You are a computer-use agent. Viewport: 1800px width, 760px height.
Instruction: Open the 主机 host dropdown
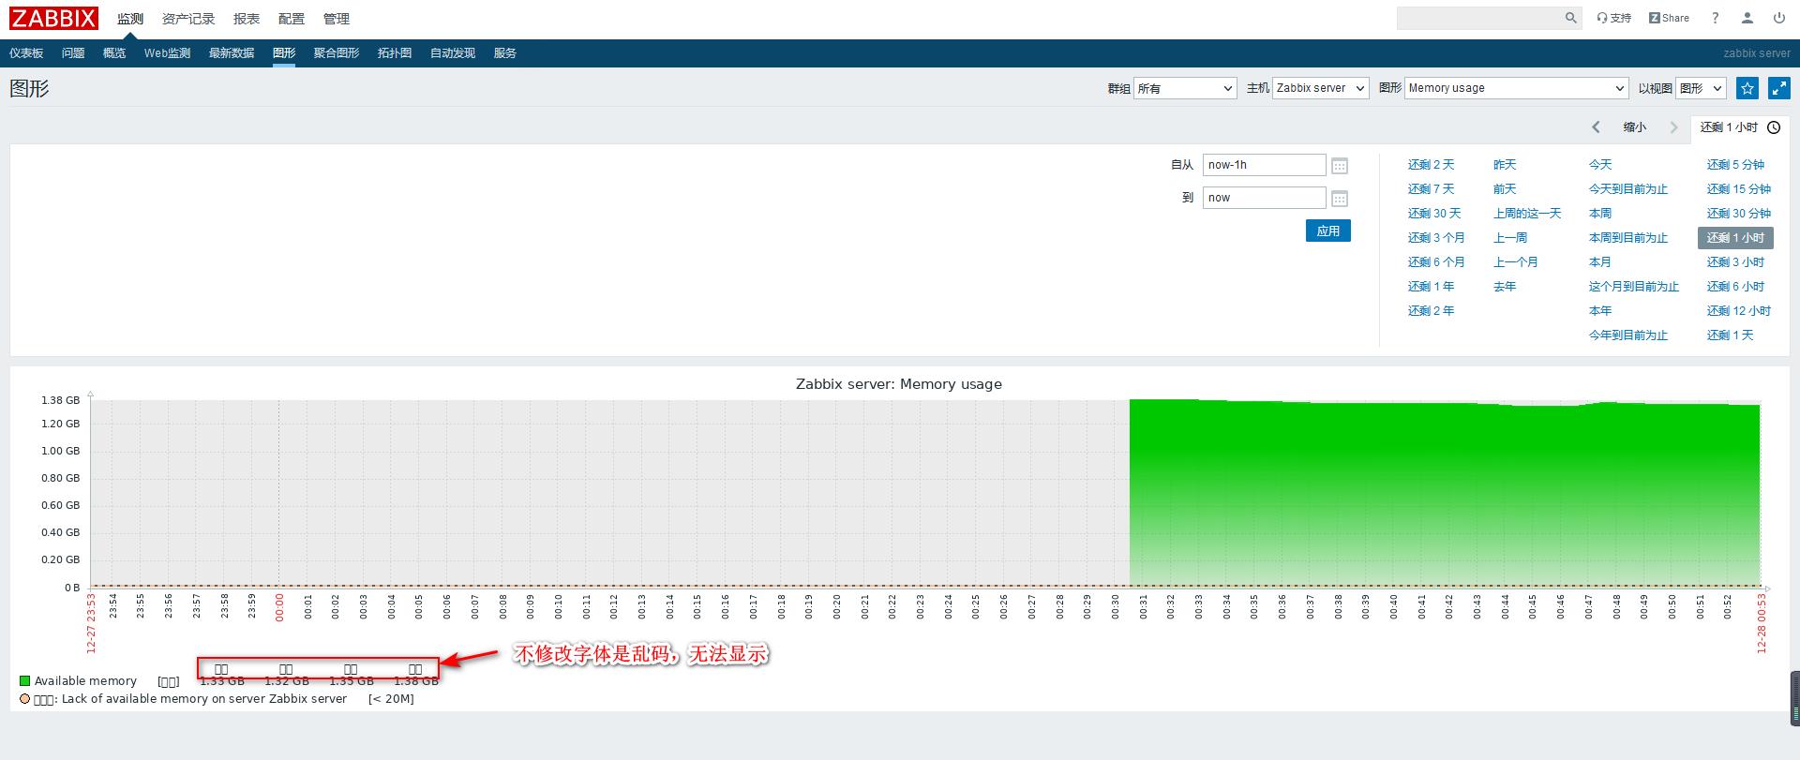pos(1321,88)
